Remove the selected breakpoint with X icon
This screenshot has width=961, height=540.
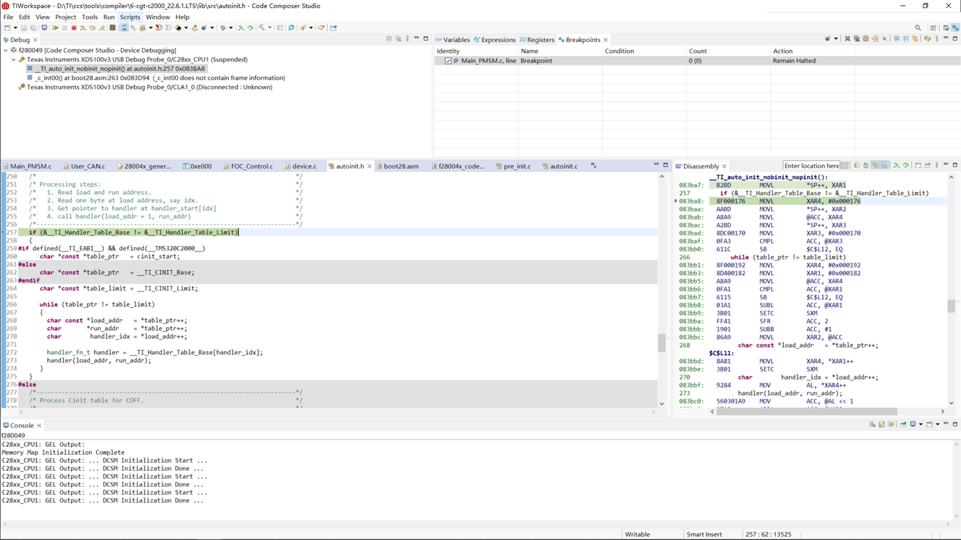[847, 39]
